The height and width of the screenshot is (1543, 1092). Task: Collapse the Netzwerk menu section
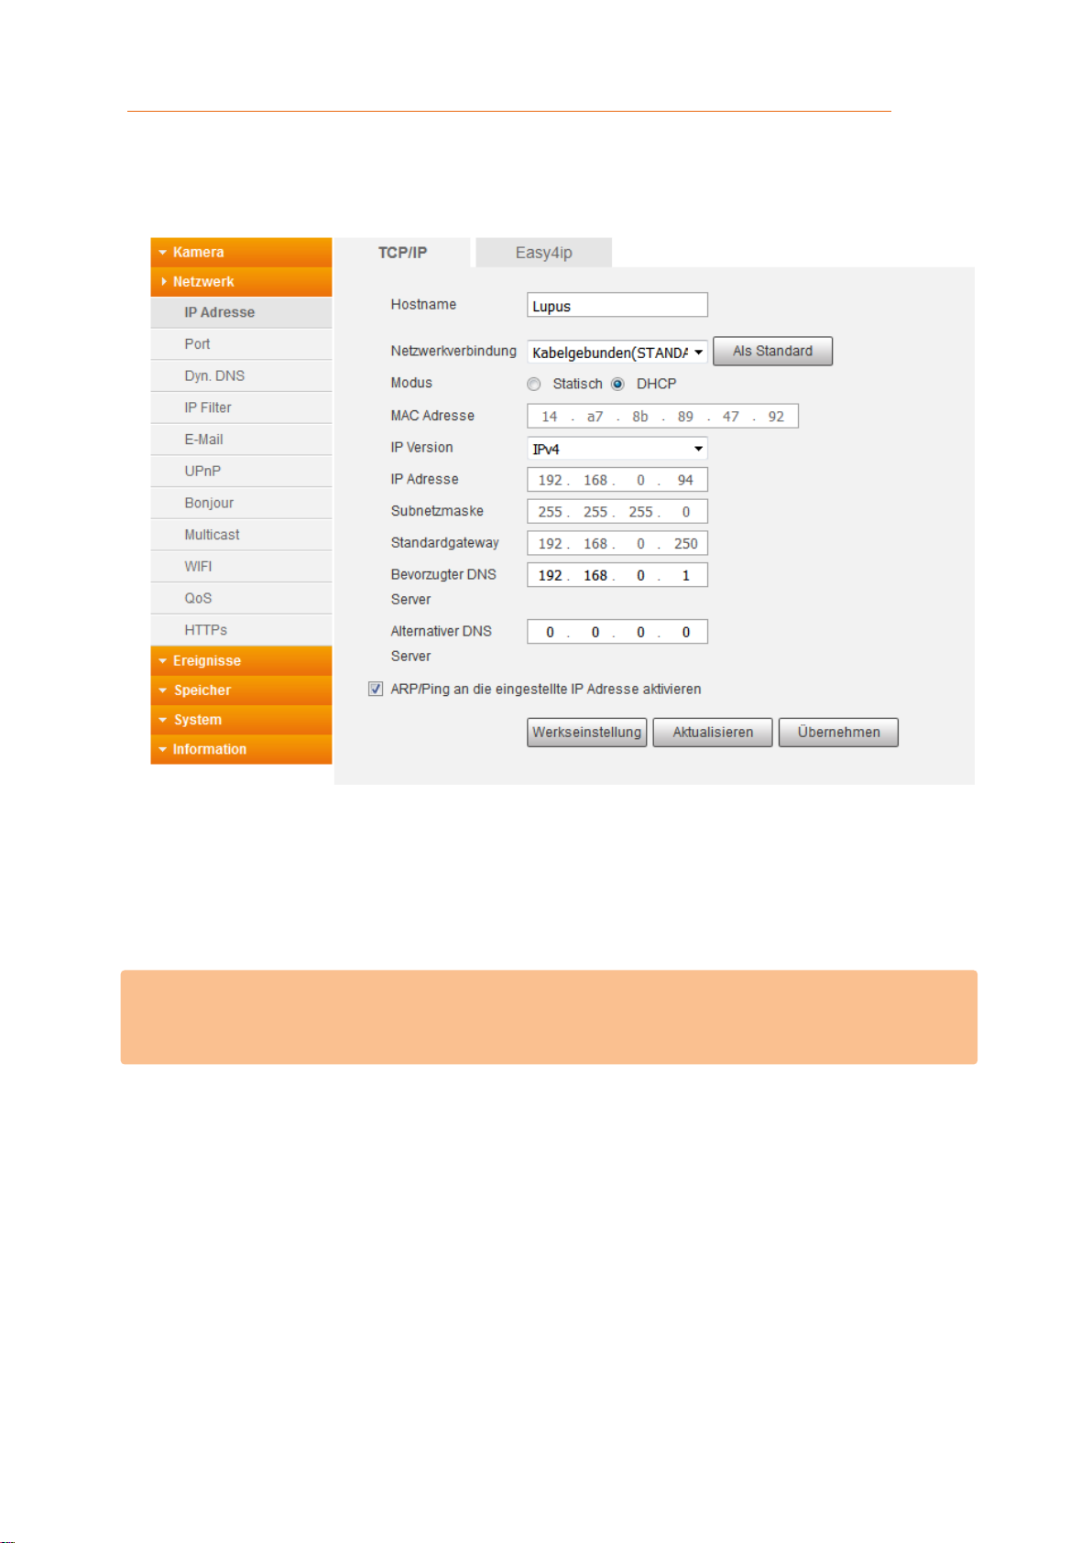pos(241,281)
